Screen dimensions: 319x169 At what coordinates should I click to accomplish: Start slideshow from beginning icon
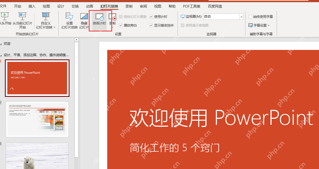pyautogui.click(x=5, y=16)
